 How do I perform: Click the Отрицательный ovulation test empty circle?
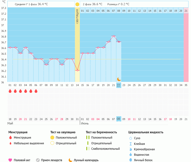click(52, 143)
